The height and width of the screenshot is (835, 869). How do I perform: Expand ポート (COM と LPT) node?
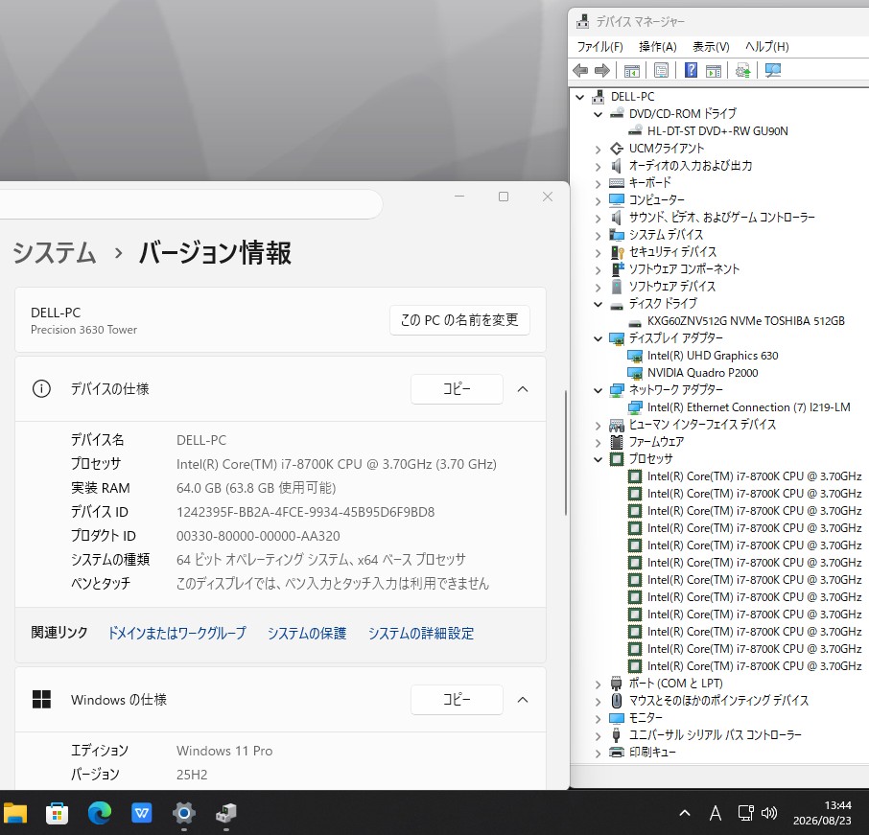(x=598, y=684)
